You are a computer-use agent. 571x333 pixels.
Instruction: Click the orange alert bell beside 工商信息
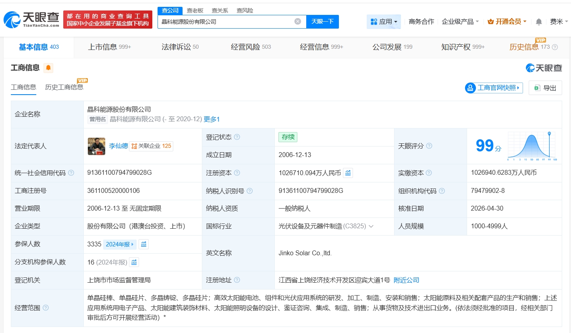(x=48, y=68)
